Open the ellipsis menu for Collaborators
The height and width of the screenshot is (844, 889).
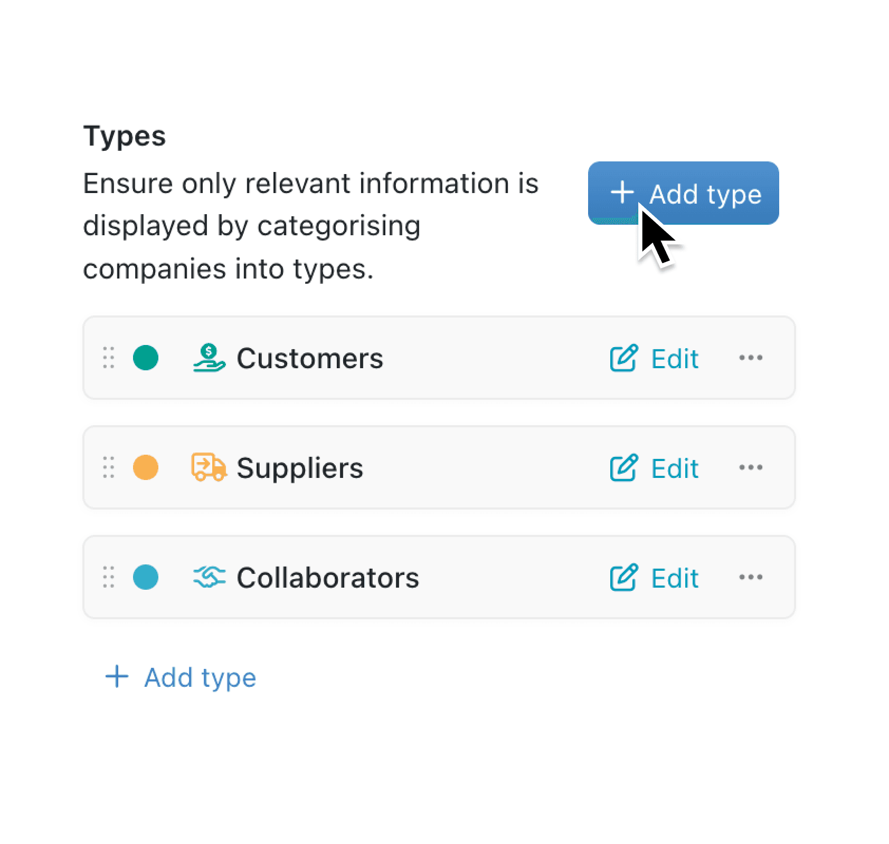click(752, 577)
